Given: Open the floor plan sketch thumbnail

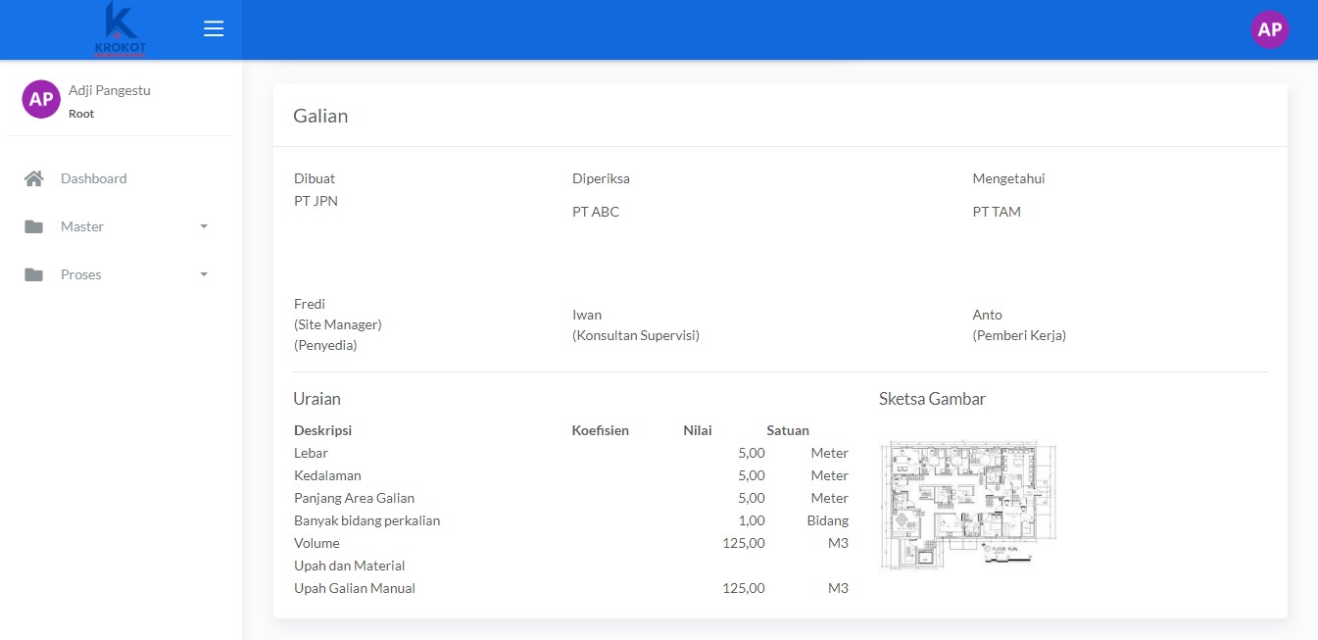Looking at the screenshot, I should (968, 505).
